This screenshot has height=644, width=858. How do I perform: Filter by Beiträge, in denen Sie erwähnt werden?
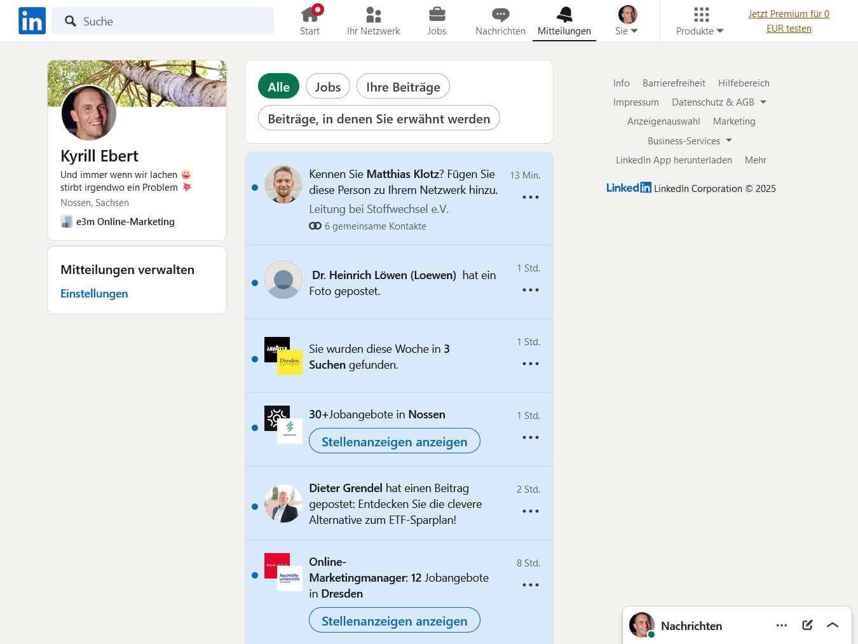379,118
